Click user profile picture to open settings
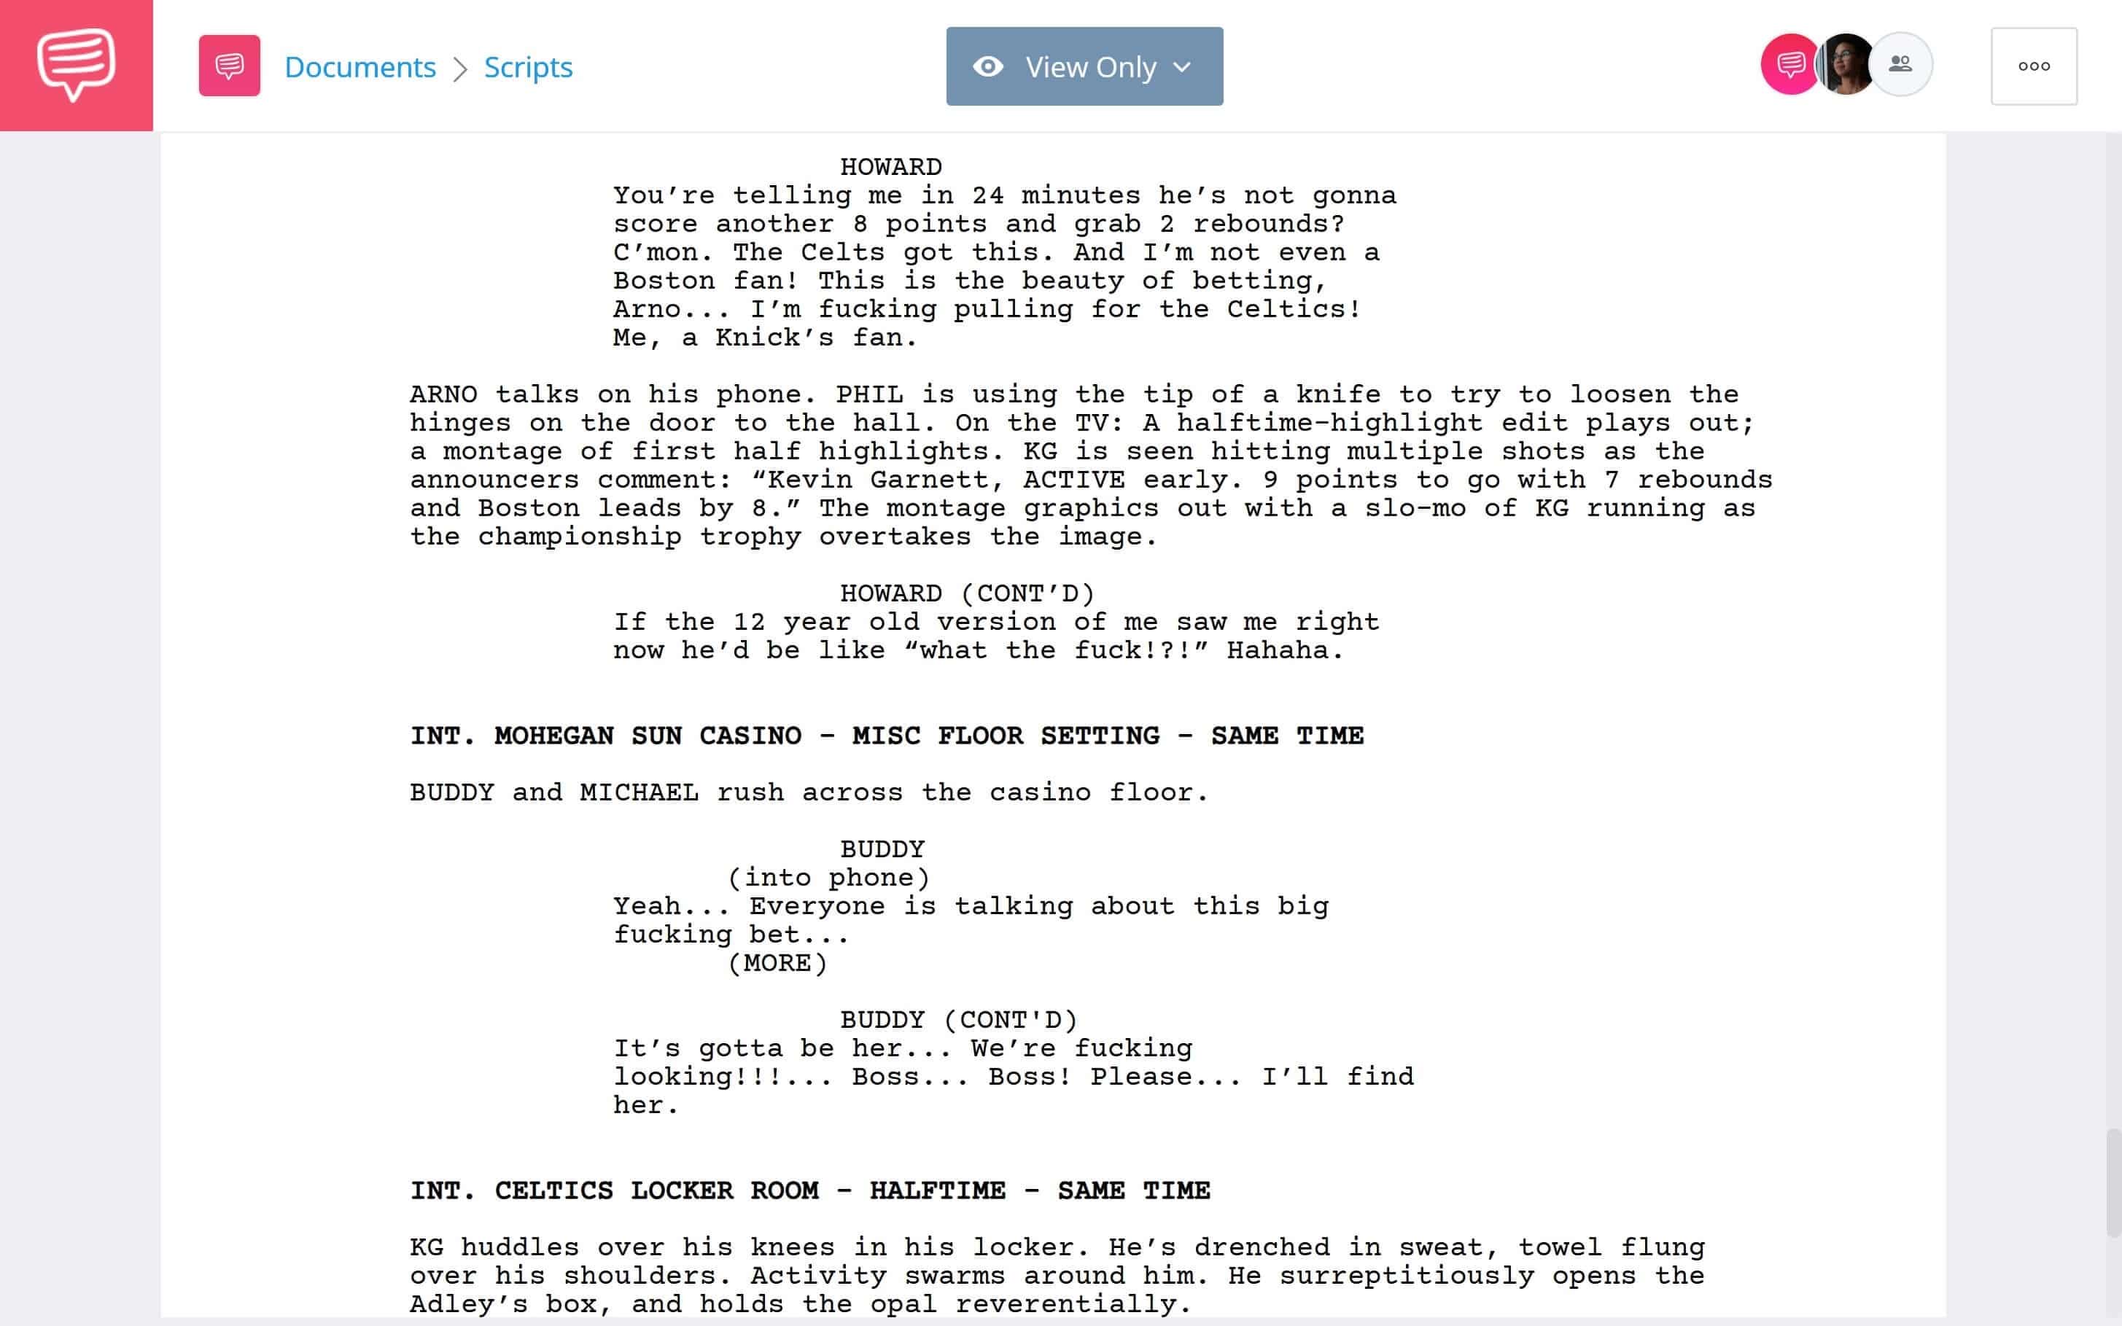This screenshot has height=1326, width=2122. [x=1844, y=64]
